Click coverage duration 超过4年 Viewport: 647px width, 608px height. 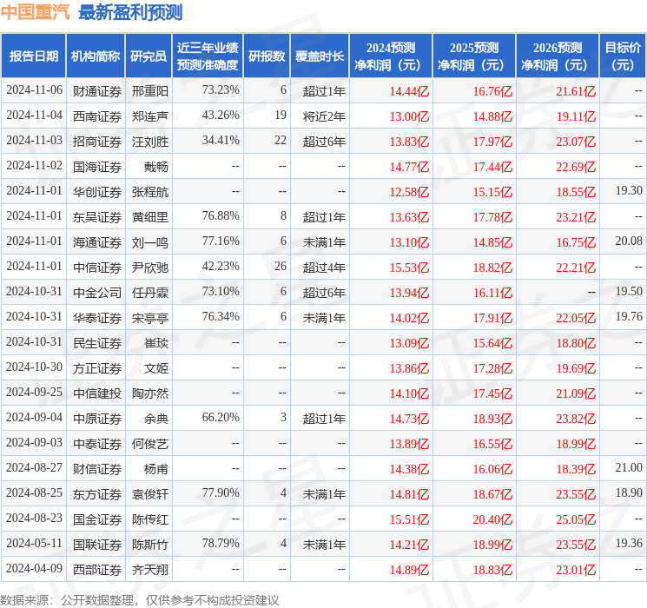pos(324,267)
